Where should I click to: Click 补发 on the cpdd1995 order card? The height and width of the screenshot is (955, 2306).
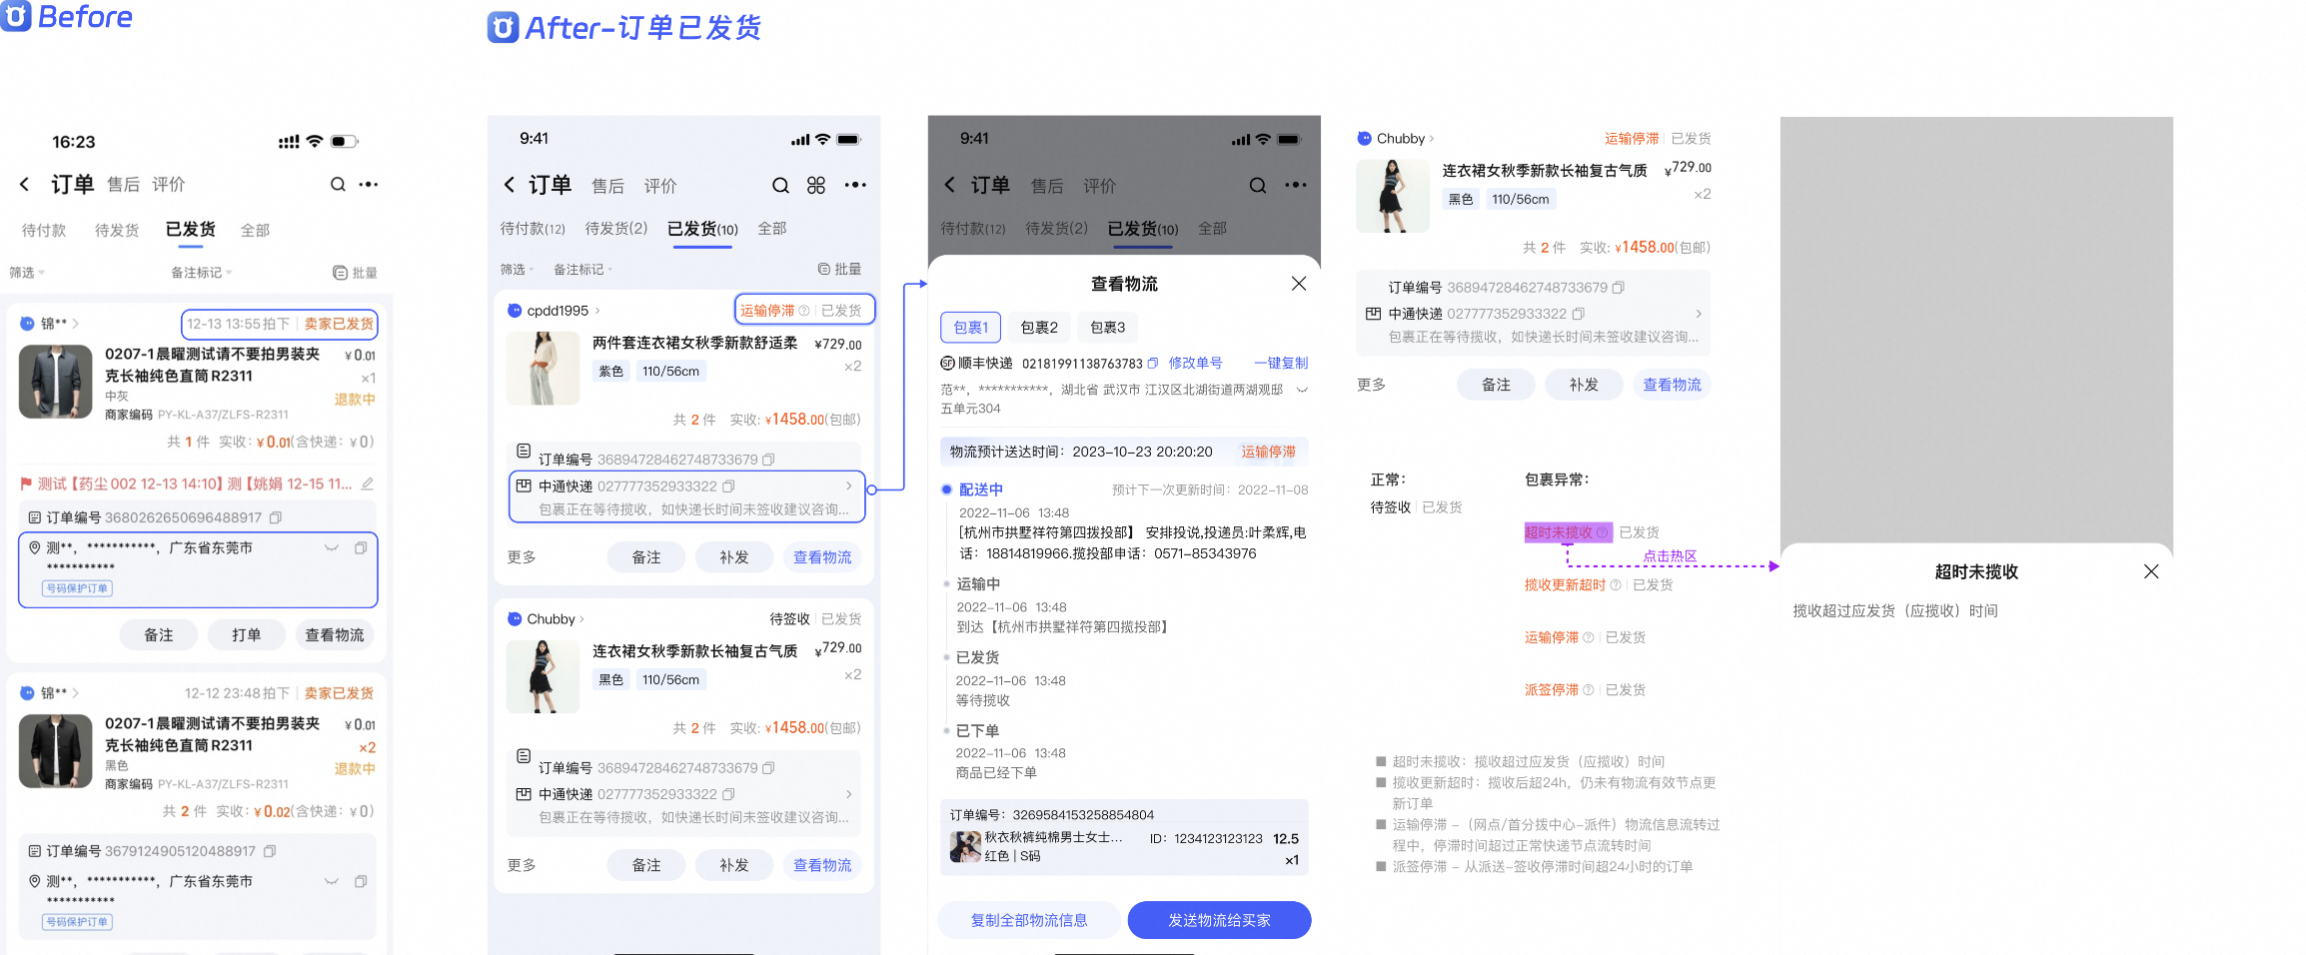tap(734, 557)
